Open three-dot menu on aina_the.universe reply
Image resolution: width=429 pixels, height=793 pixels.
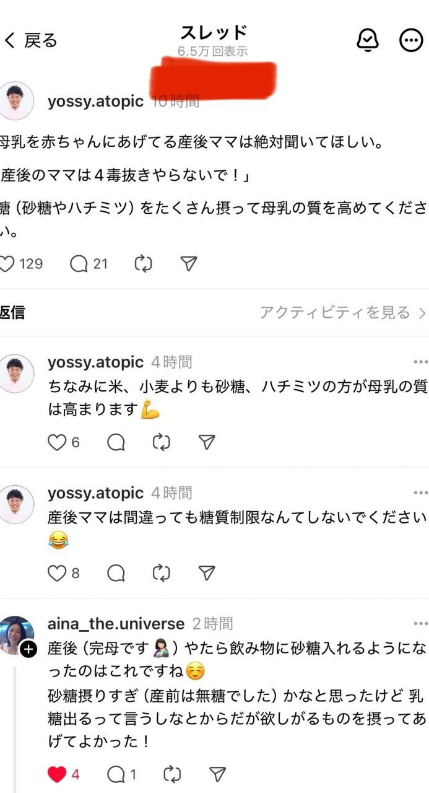[x=420, y=623]
